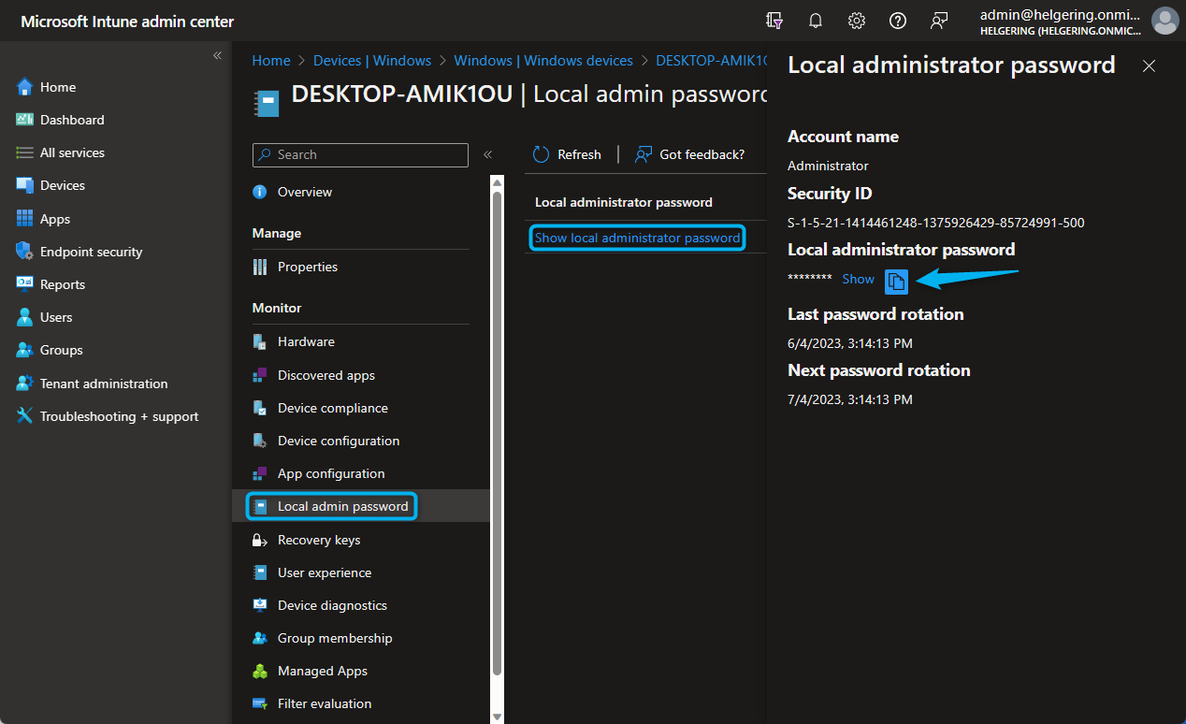Open the settings gear in header

pyautogui.click(x=857, y=21)
